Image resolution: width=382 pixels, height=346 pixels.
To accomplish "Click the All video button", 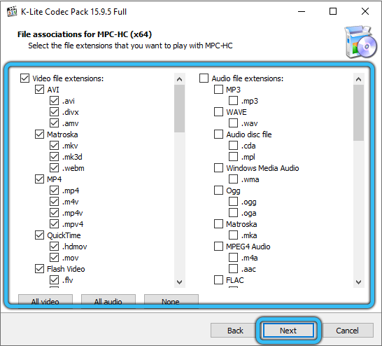I will pyautogui.click(x=45, y=301).
